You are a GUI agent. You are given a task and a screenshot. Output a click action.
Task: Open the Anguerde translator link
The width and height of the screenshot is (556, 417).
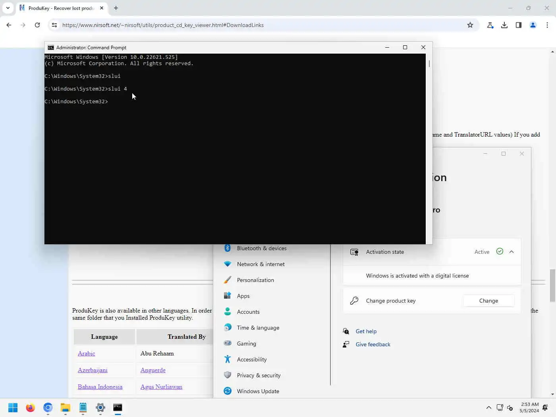click(153, 370)
